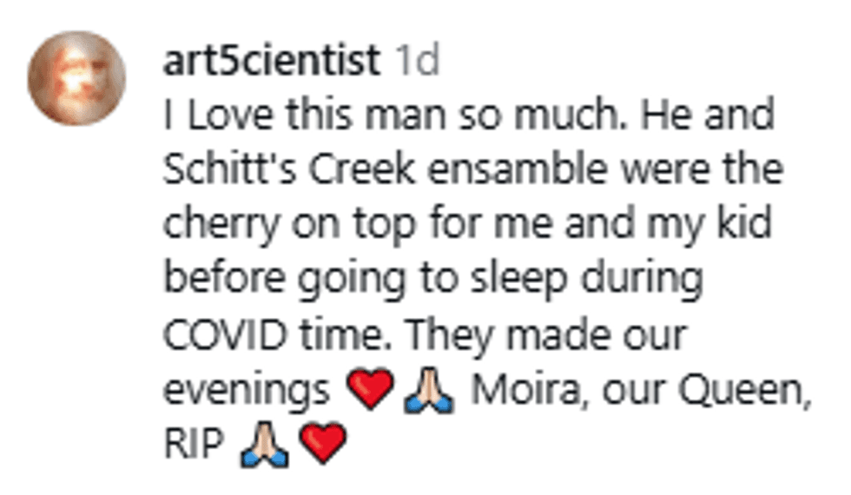851x495 pixels.
Task: Click the 1d comment timestamp
Action: pyautogui.click(x=418, y=61)
